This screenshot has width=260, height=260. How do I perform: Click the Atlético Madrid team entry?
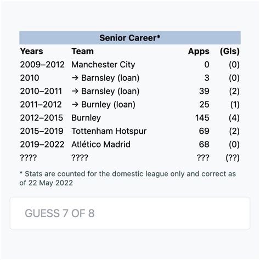101,144
